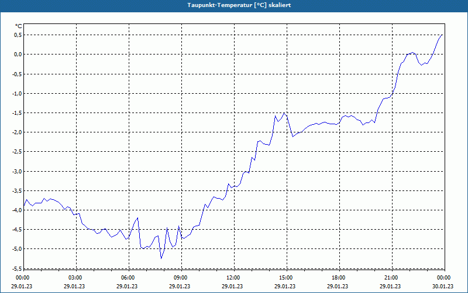Image resolution: width=468 pixels, height=293 pixels.
Task: Click the 12:00 time label
Action: click(233, 278)
